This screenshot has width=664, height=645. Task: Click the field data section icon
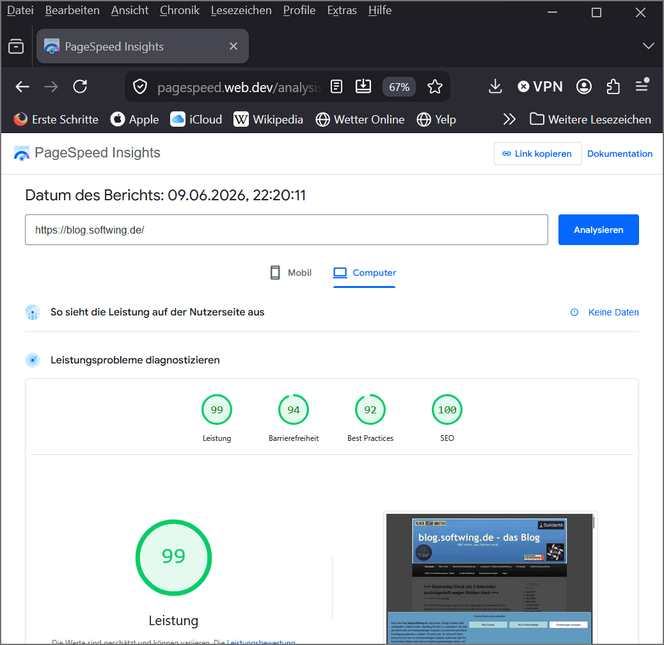tap(33, 312)
